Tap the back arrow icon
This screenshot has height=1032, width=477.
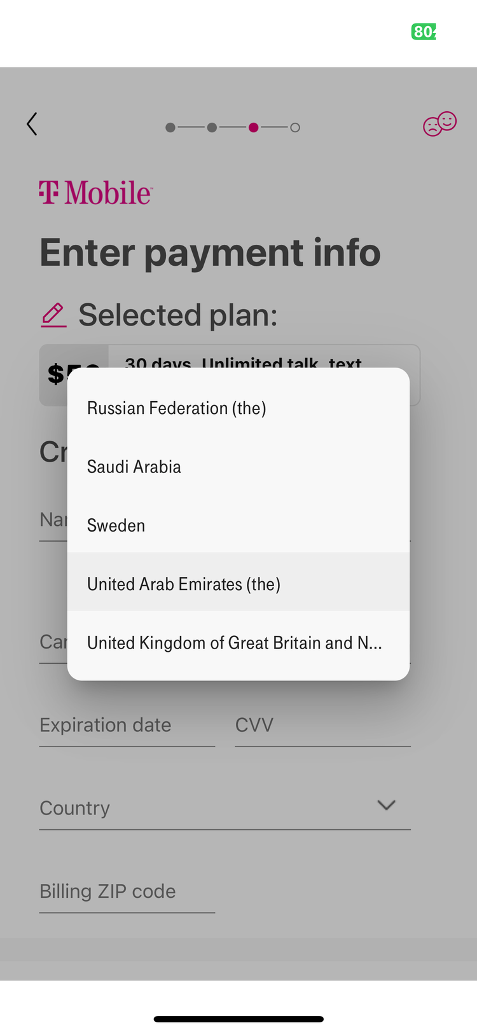32,124
